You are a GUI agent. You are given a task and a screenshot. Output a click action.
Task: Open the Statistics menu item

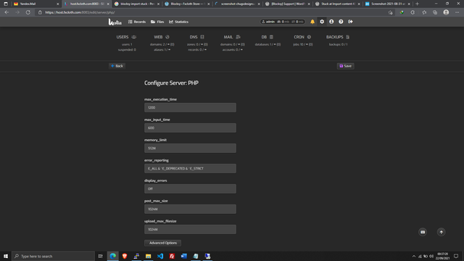(179, 22)
